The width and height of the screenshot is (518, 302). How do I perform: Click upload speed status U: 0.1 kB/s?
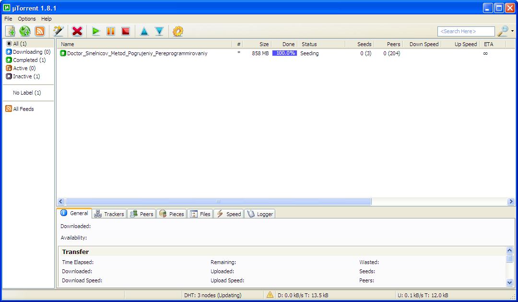423,295
